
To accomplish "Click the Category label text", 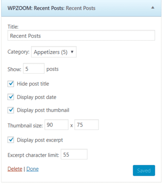I will [x=18, y=52].
